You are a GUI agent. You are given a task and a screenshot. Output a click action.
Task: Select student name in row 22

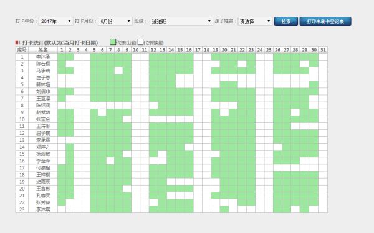coord(43,202)
